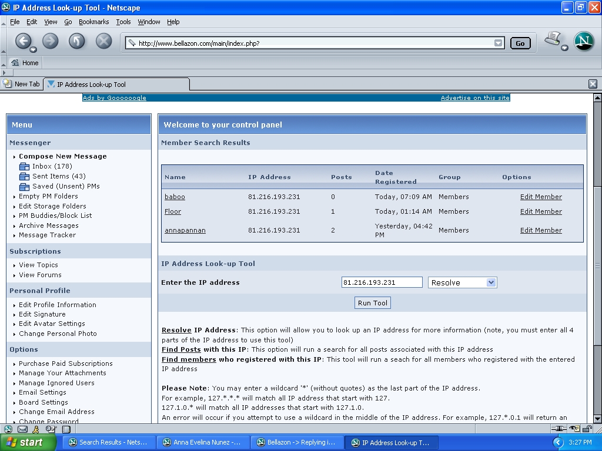Click the Reload page button
This screenshot has width=602, height=451.
click(76, 41)
